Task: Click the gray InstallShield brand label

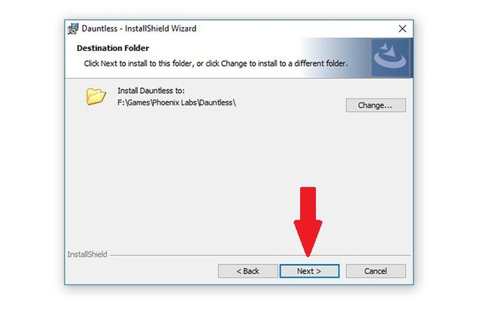Action: click(87, 255)
